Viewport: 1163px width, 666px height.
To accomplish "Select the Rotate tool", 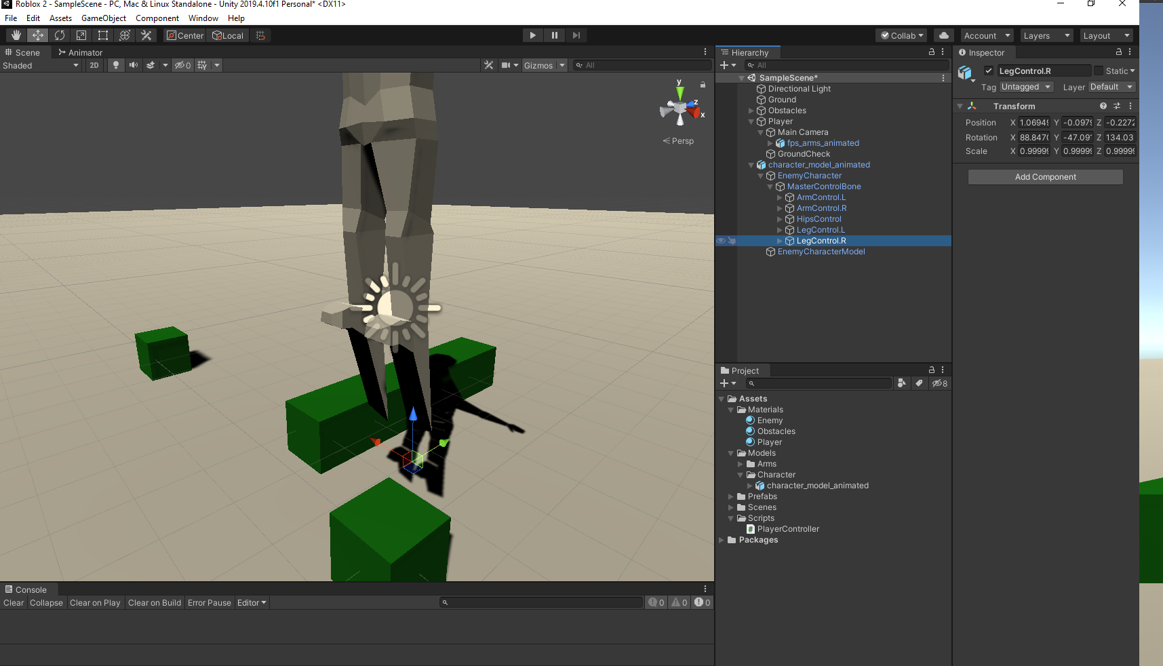I will click(60, 35).
